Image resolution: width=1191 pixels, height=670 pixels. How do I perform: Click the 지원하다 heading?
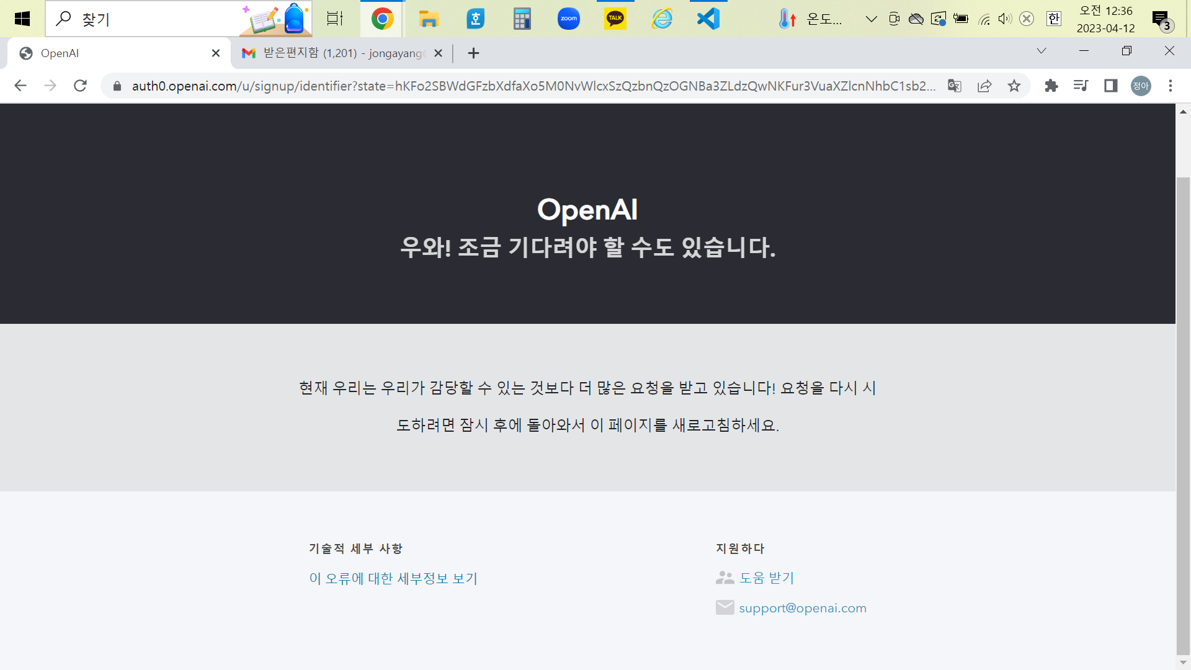740,548
